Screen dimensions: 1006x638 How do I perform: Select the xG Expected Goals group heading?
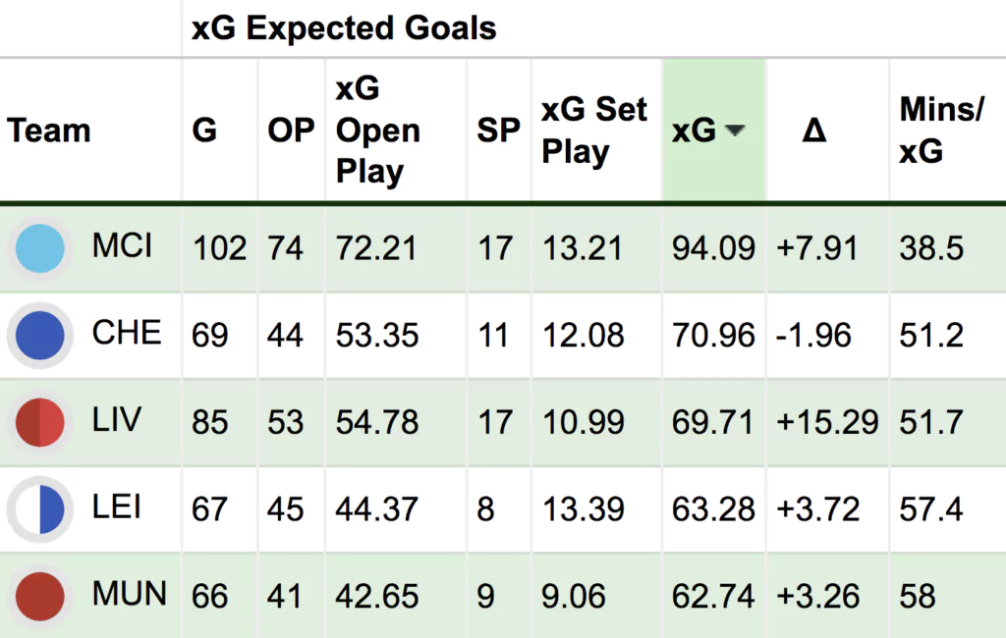[x=344, y=28]
